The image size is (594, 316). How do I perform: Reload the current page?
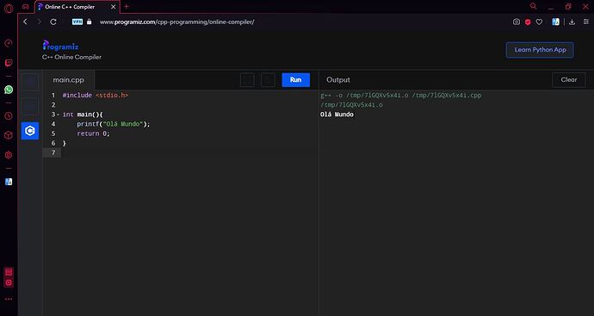click(x=53, y=22)
